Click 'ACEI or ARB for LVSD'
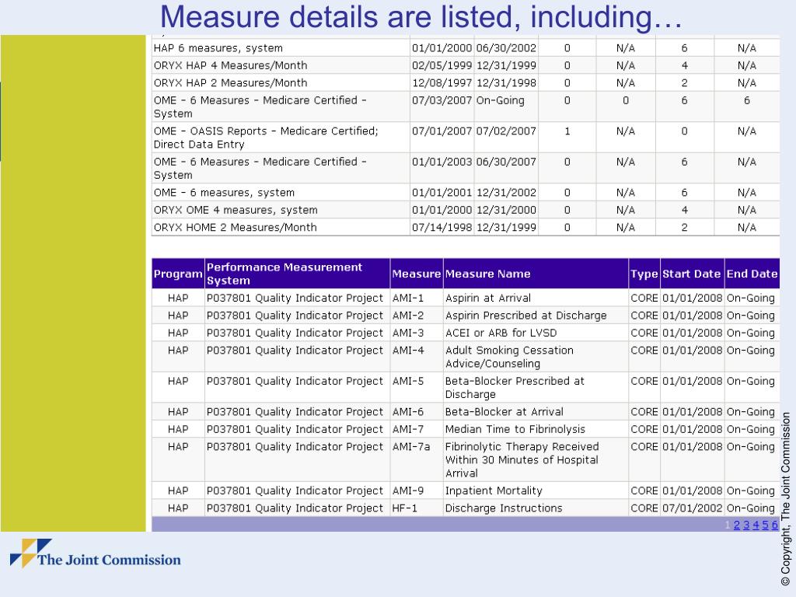The height and width of the screenshot is (597, 796). [501, 333]
